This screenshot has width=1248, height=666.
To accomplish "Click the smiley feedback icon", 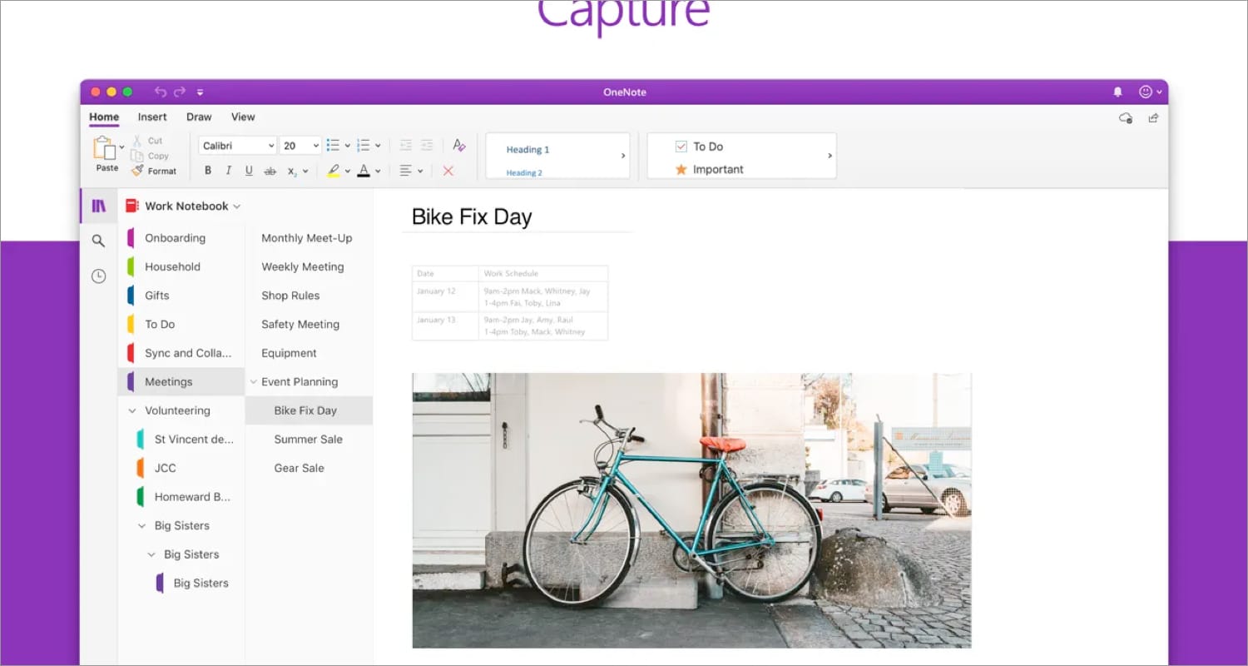I will tap(1146, 92).
